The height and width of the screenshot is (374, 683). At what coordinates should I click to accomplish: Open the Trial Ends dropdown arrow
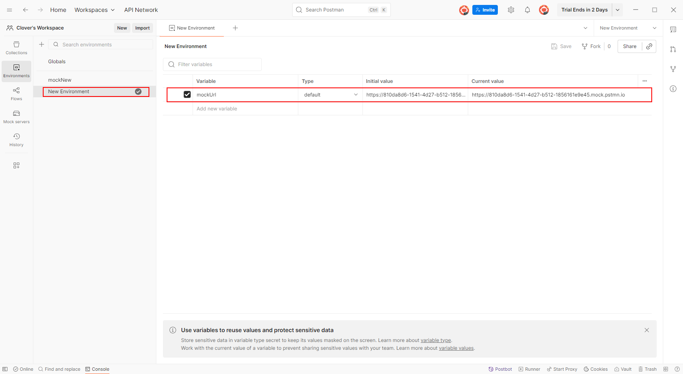pos(618,10)
